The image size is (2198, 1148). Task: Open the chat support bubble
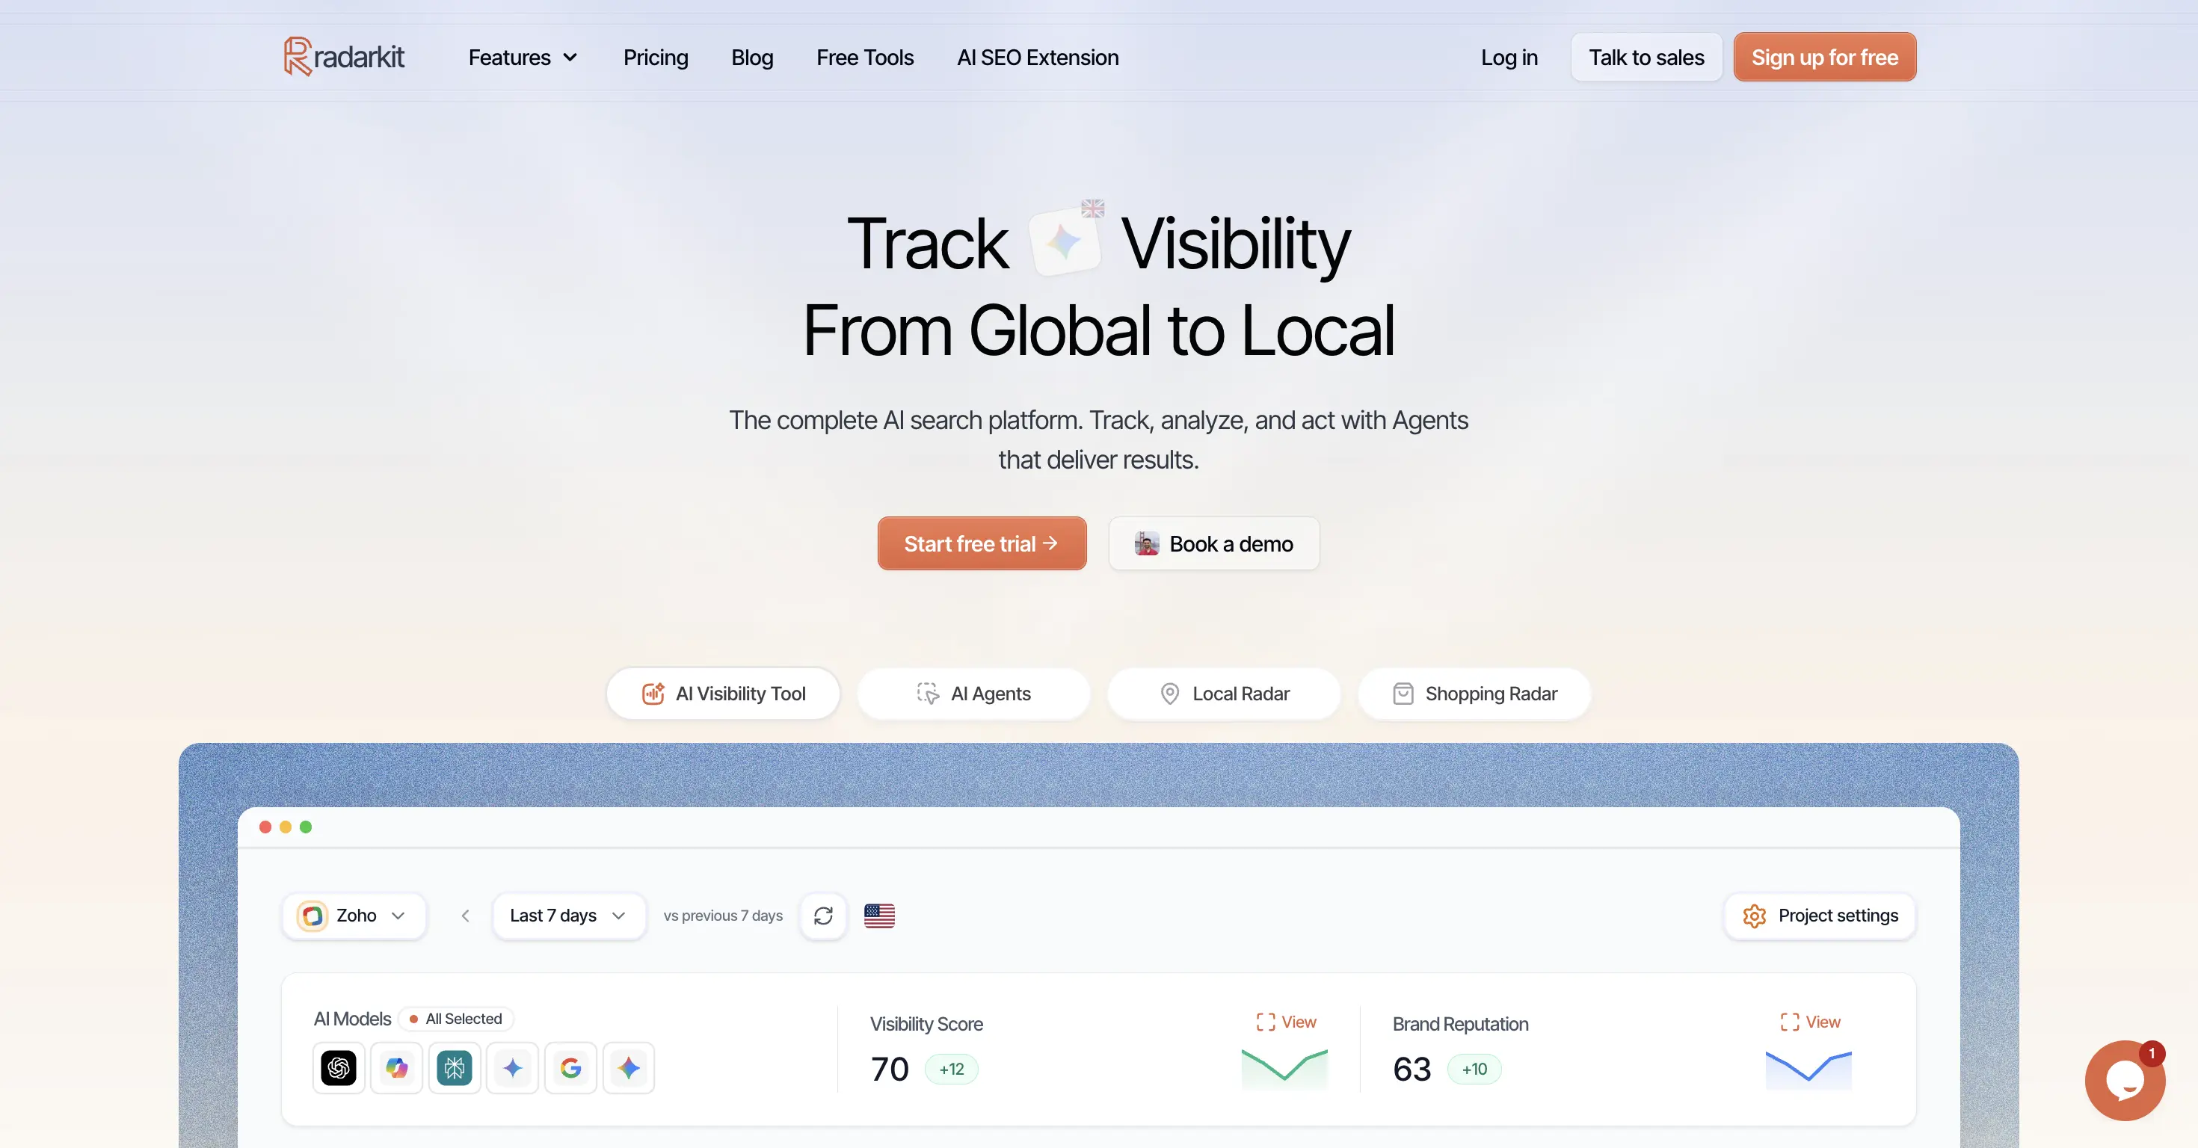[2125, 1081]
